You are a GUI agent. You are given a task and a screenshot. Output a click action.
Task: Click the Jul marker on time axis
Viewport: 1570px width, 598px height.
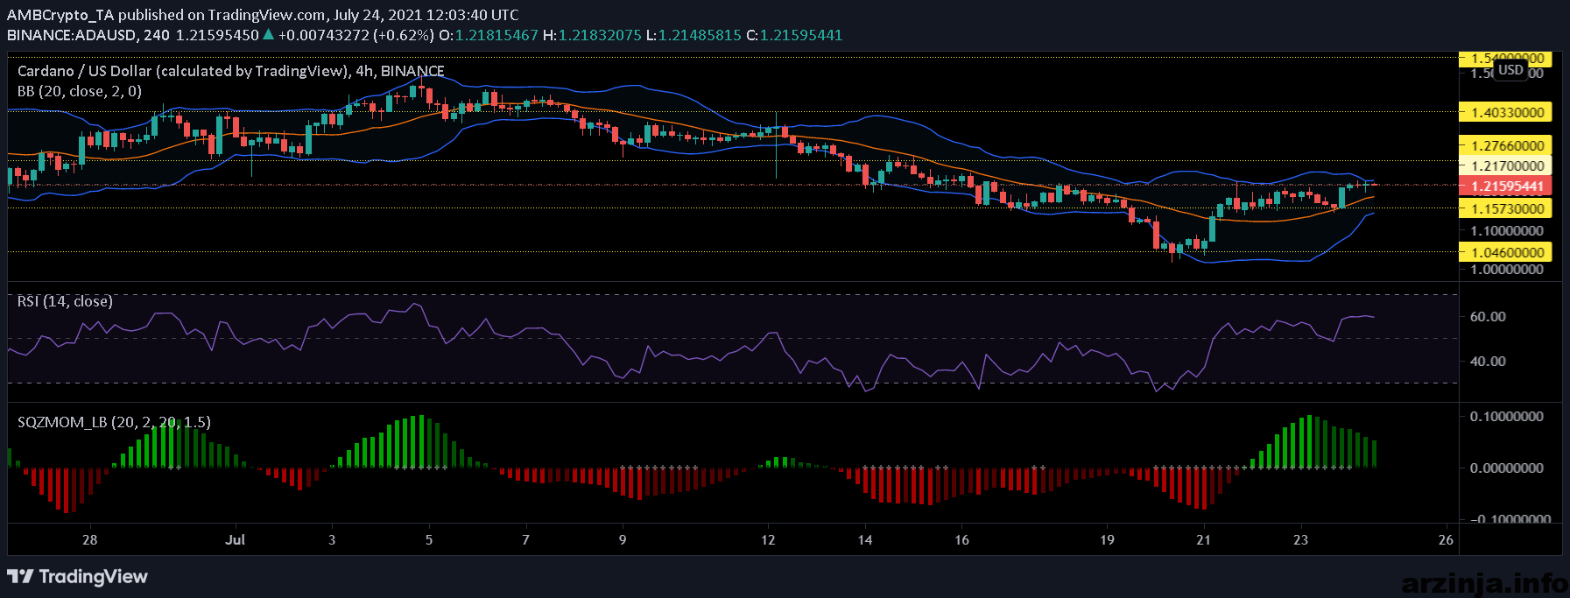235,539
